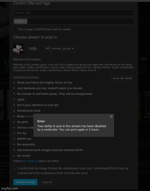This screenshot has width=150, height=191.
Task: Close the Error popup with the X
Action: pos(111,116)
